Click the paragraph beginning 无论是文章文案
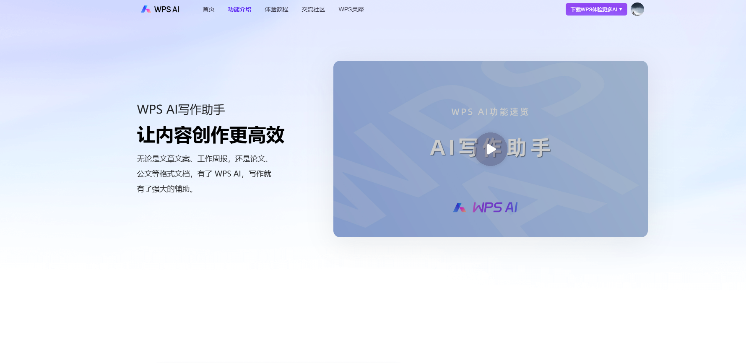The image size is (746, 363). [x=204, y=174]
